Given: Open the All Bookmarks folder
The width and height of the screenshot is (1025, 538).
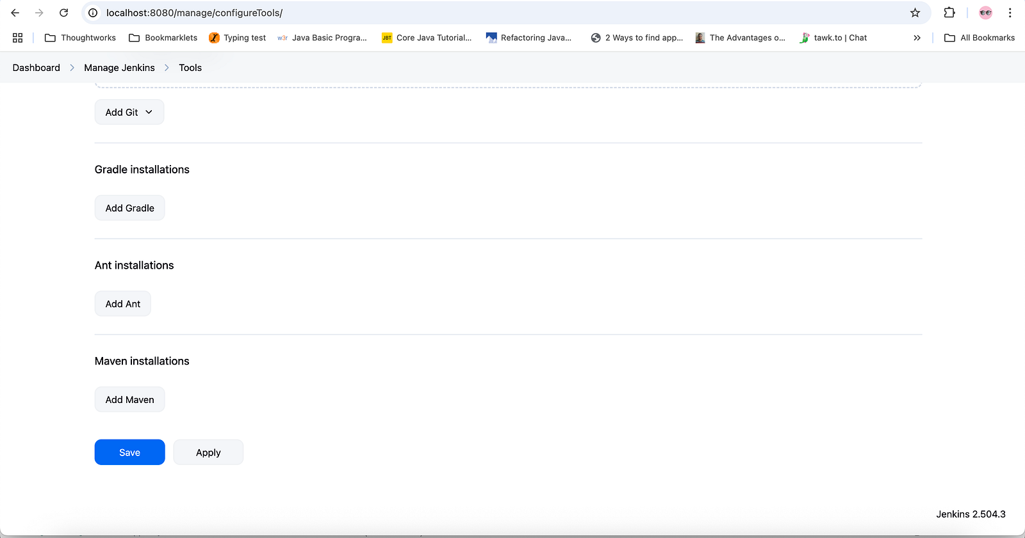Looking at the screenshot, I should click(980, 38).
